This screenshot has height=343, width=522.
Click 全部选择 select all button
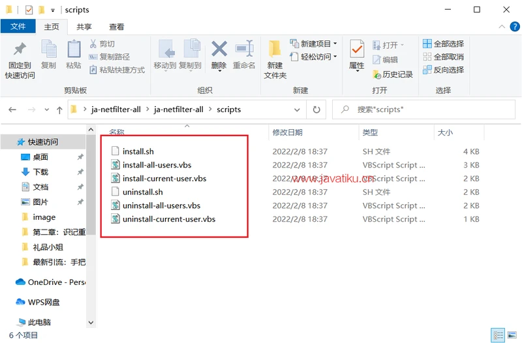point(443,44)
